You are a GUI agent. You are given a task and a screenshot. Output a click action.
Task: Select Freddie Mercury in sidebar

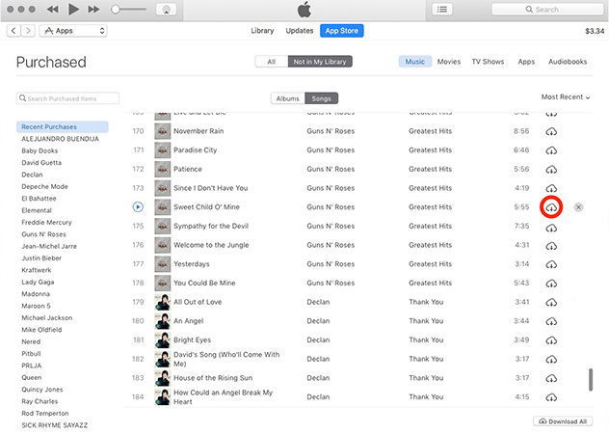pos(46,223)
